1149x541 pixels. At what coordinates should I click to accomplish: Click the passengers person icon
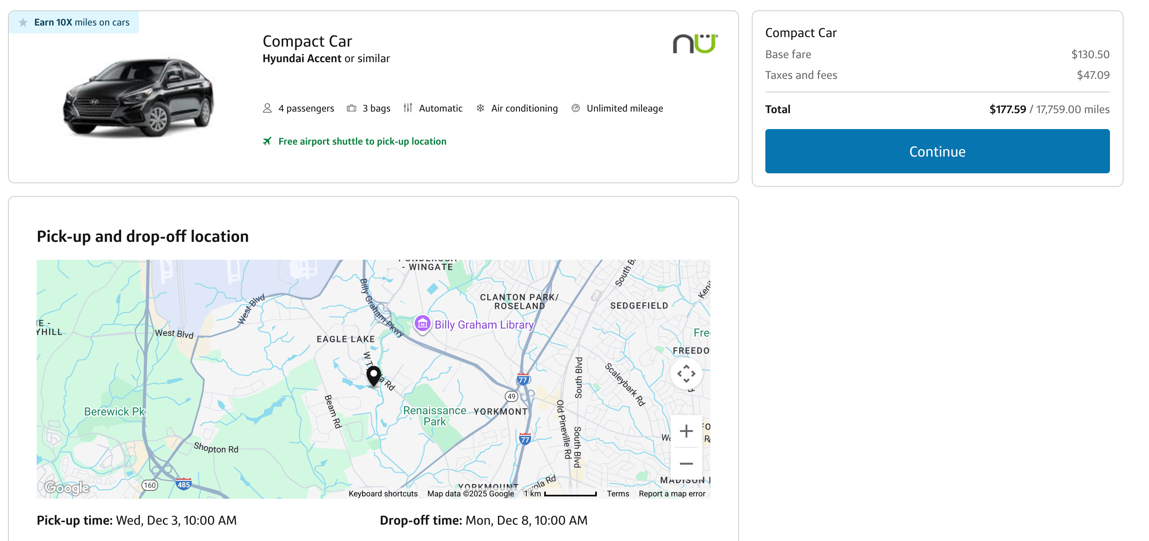[267, 108]
